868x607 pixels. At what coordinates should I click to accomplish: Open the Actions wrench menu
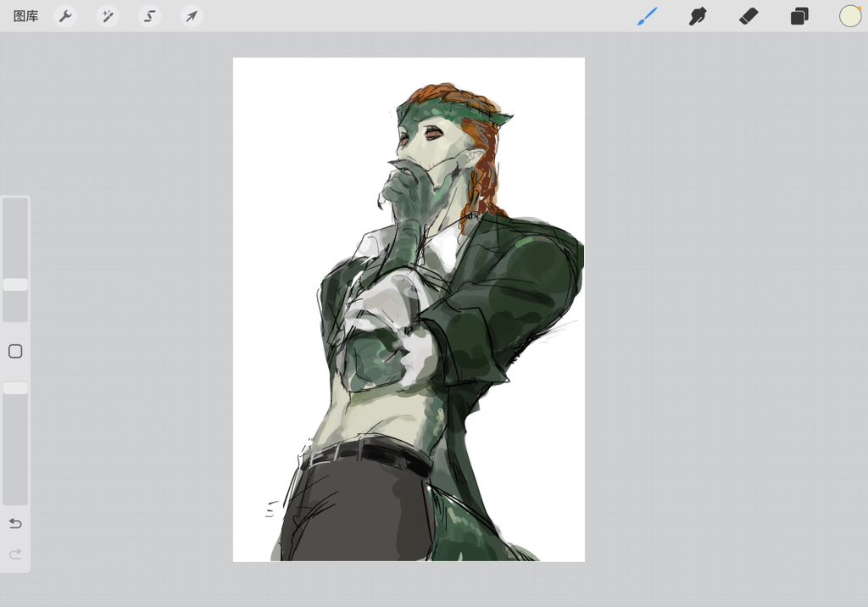(x=65, y=17)
